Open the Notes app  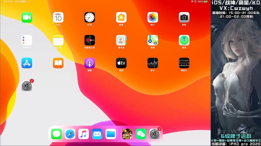pyautogui.click(x=58, y=40)
